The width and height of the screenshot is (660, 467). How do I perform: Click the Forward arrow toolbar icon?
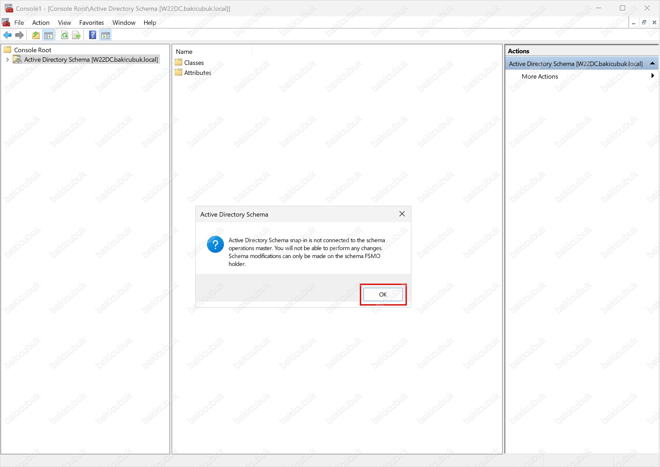[x=19, y=35]
